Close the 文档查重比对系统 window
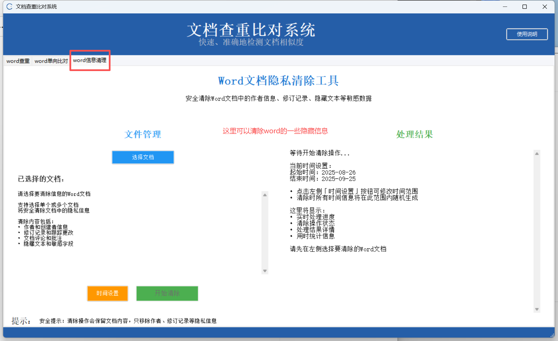Viewport: 558px width, 341px height. point(544,7)
